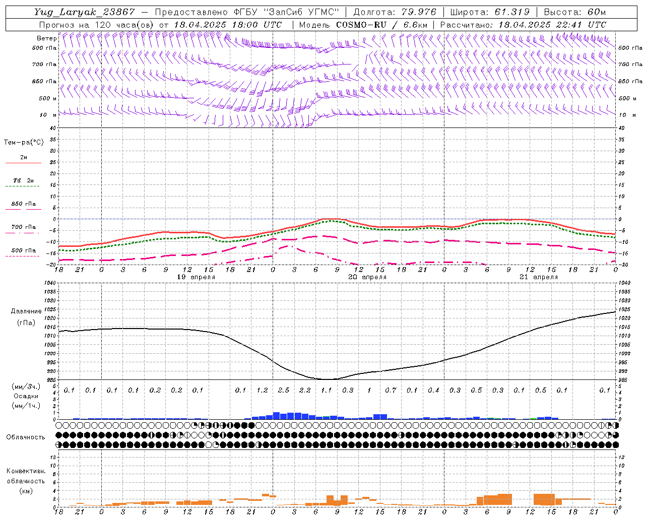Viewport: 645px width, 516px height.
Task: Click the 0.4 precipitation value
Action: tap(434, 390)
